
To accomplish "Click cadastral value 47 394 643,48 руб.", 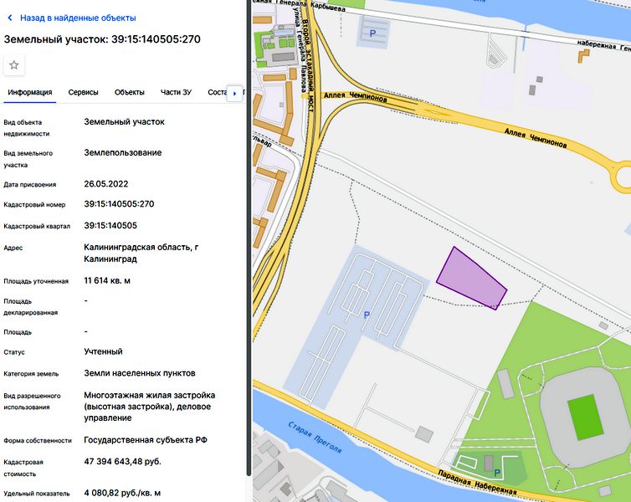I will (x=122, y=462).
